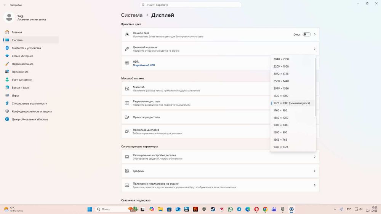Select resolution 2560 × 1440
This screenshot has width=381, height=214.
click(x=293, y=81)
